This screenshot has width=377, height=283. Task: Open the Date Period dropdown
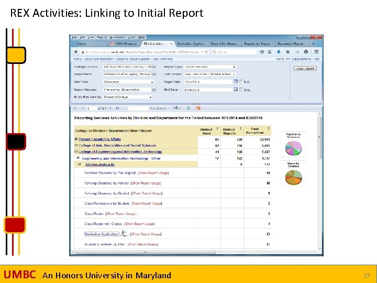coord(210,74)
